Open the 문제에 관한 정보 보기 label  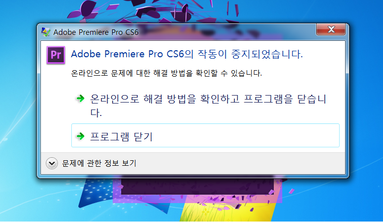click(99, 163)
